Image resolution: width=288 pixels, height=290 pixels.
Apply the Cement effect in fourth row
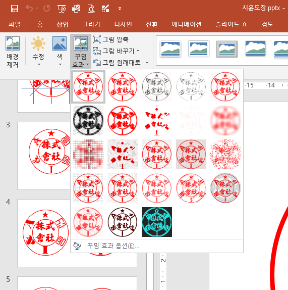(x=88, y=188)
